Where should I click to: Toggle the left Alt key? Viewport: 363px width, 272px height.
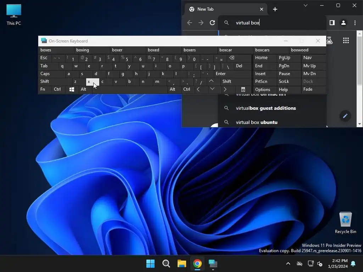coord(85,90)
